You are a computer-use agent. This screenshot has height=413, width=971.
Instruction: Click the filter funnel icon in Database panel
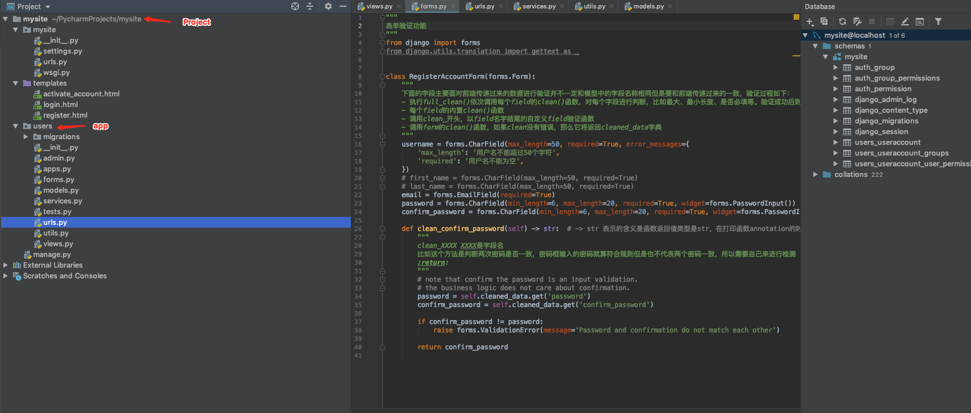coord(938,21)
